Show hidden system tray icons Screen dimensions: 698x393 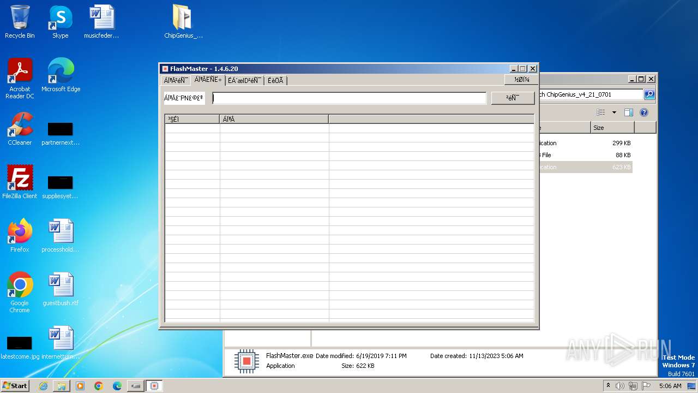pos(608,385)
